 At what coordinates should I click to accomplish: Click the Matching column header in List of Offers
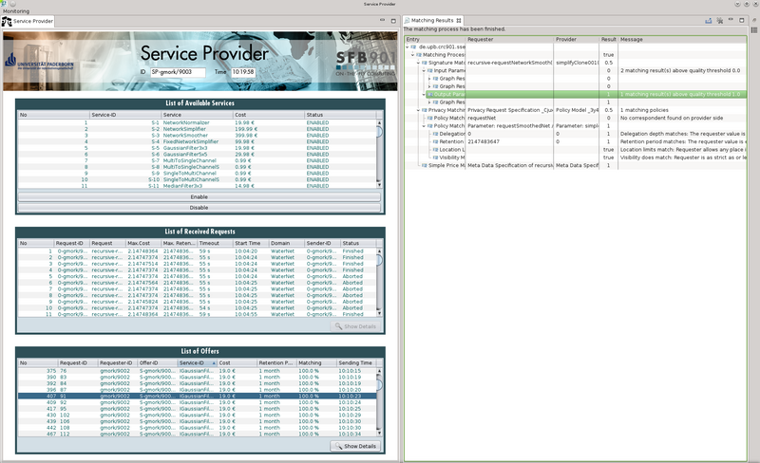[x=316, y=362]
